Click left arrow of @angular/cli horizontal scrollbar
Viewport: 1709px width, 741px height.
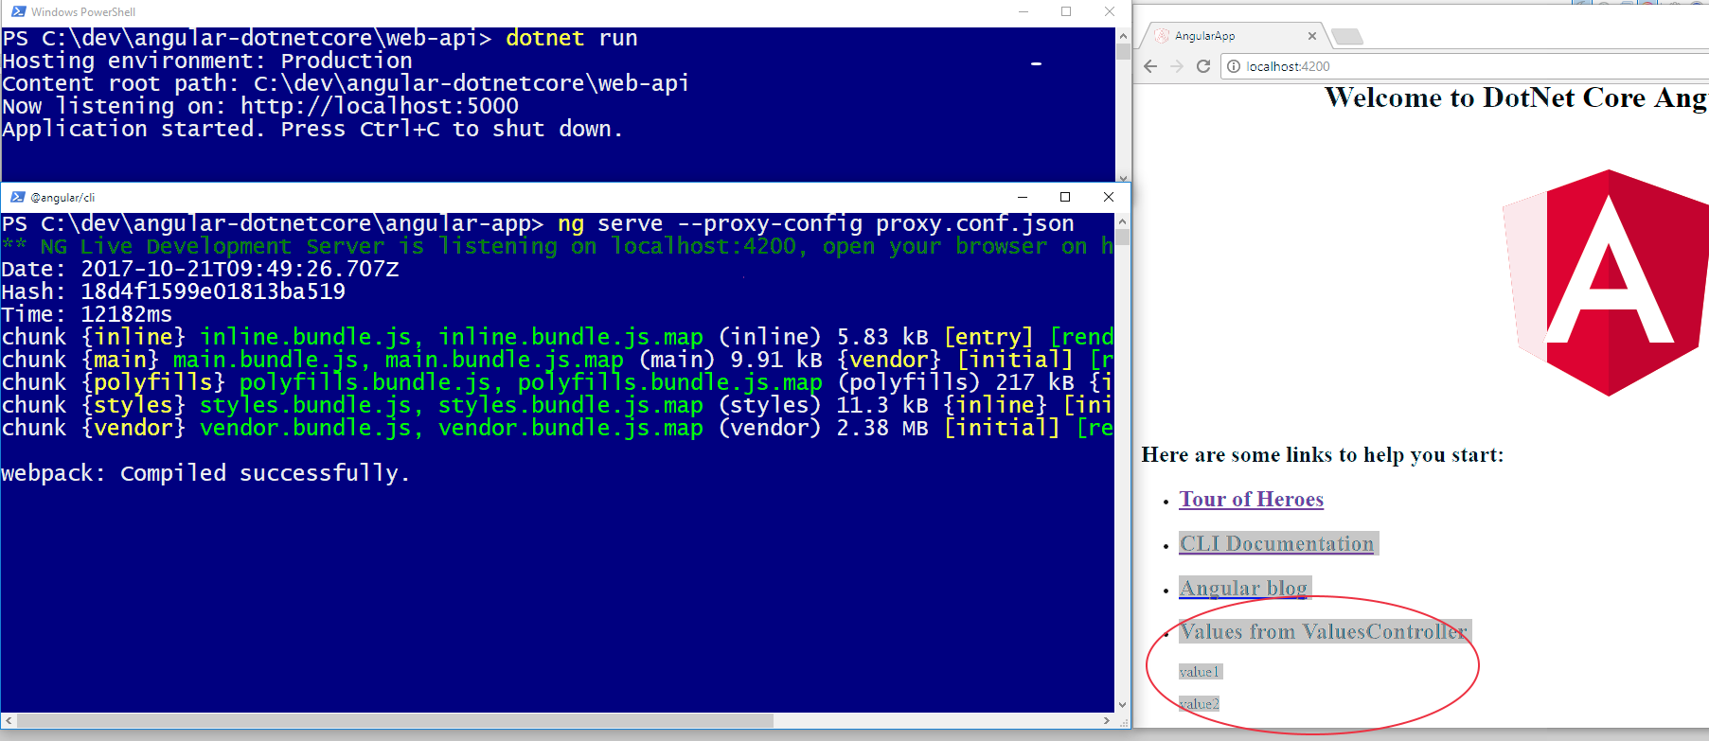tap(9, 721)
